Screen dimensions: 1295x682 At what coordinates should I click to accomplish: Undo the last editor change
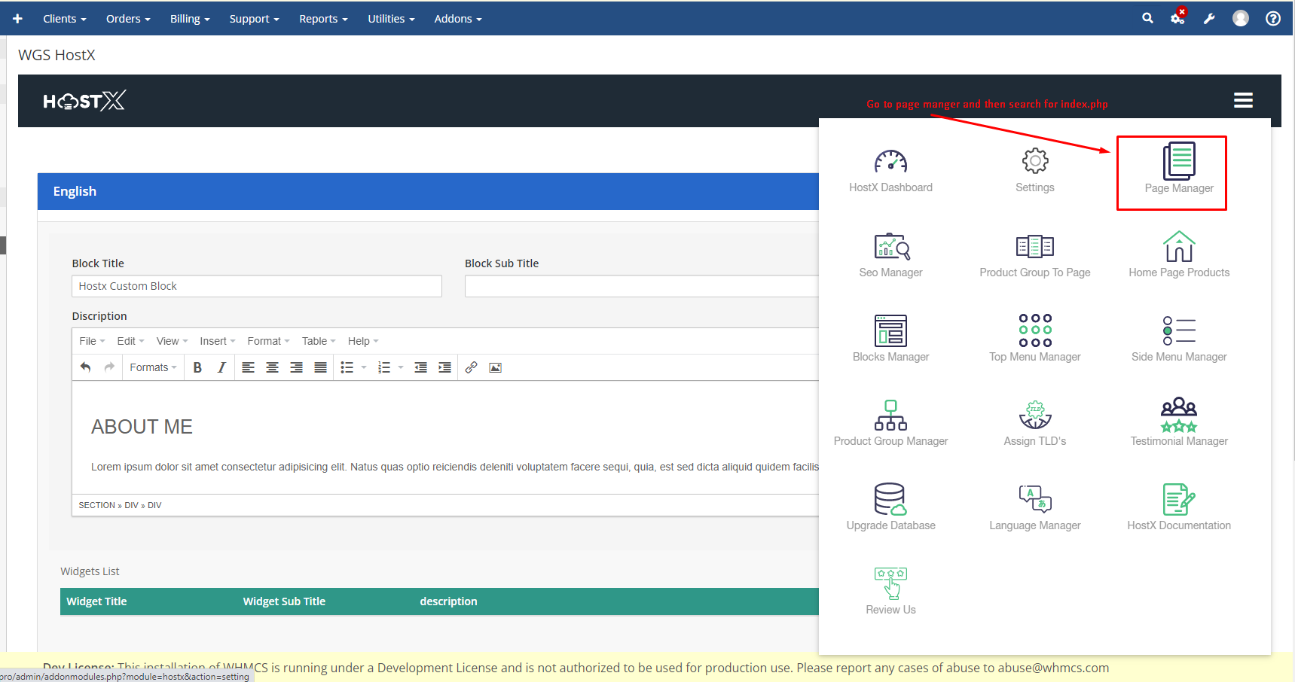[85, 367]
